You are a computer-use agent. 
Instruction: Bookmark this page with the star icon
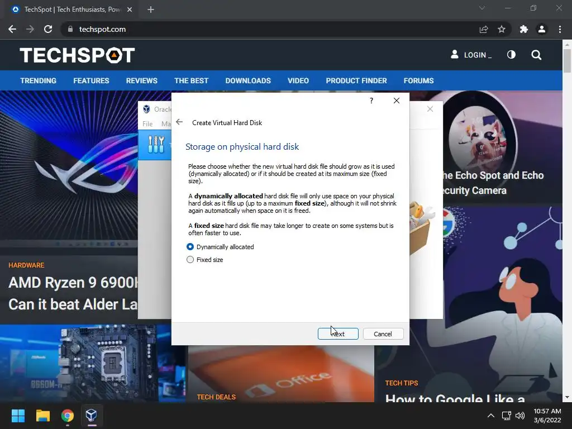[x=502, y=29]
